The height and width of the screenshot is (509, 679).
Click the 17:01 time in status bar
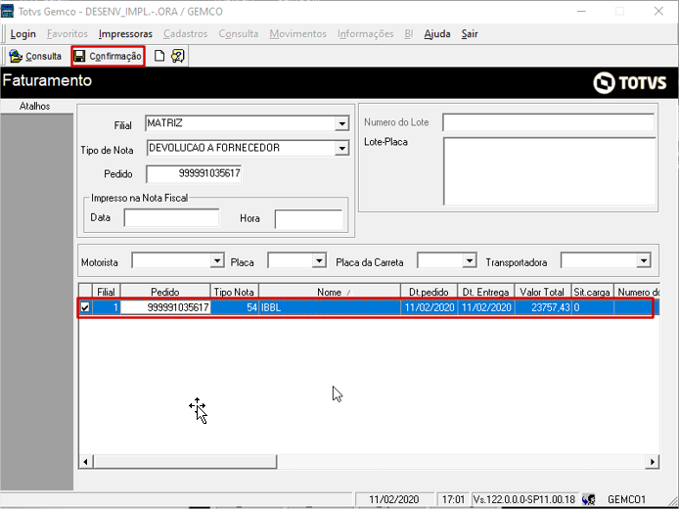point(453,499)
